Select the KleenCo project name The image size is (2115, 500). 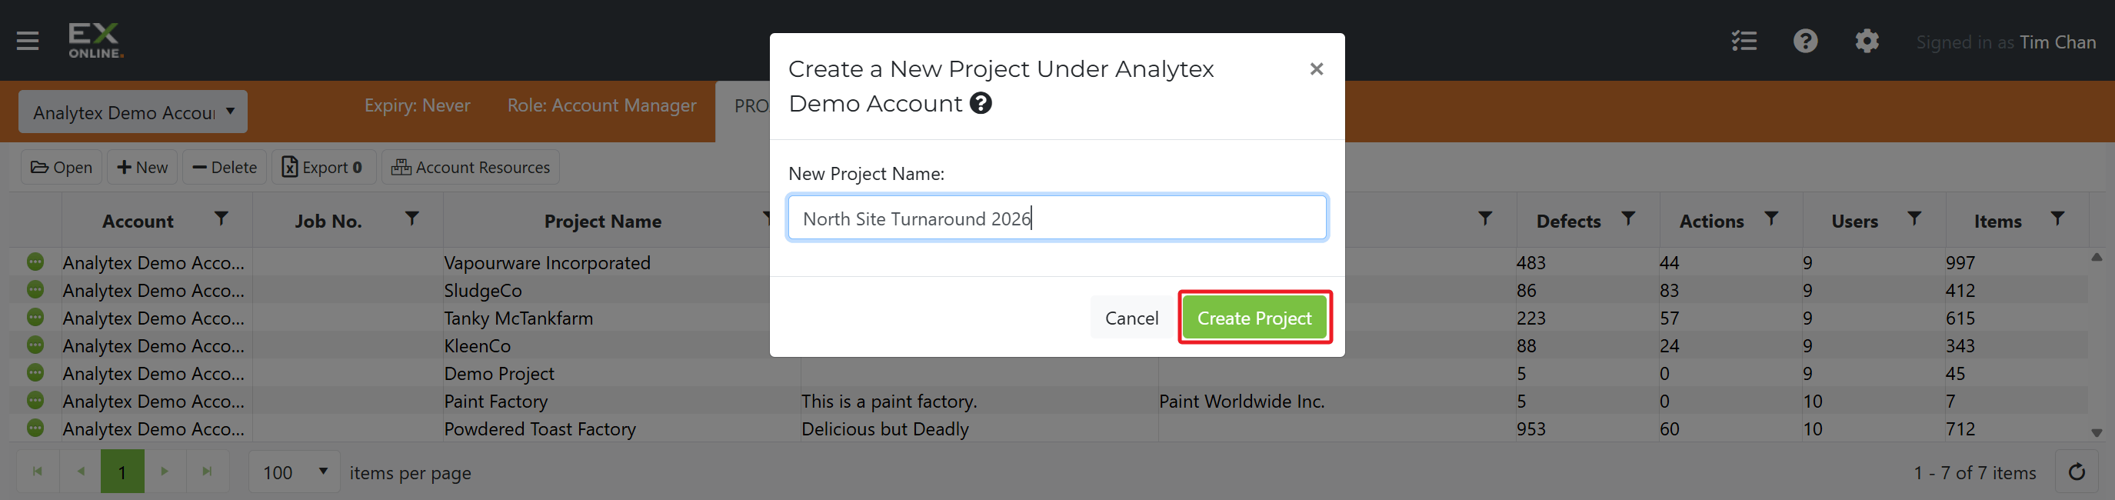[477, 346]
